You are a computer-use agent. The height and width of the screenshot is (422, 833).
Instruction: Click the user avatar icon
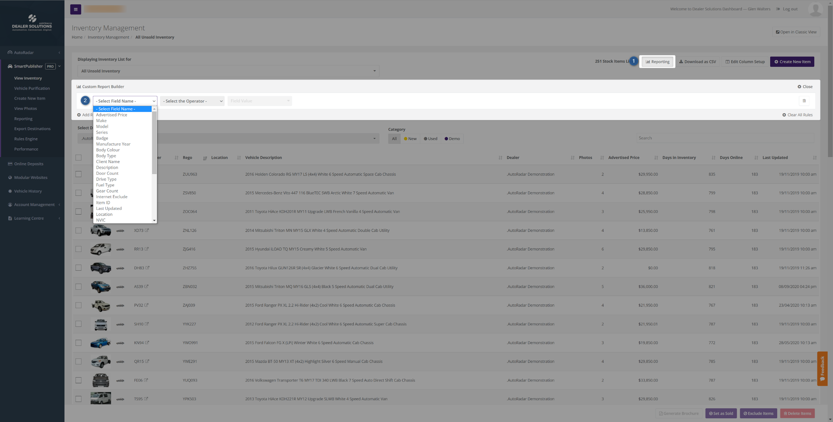pyautogui.click(x=815, y=9)
